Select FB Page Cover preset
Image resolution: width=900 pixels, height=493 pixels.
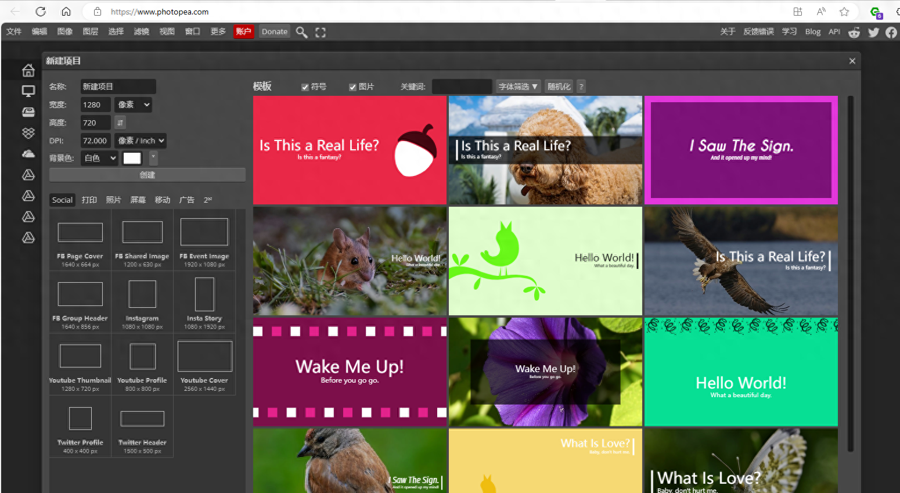coord(80,240)
